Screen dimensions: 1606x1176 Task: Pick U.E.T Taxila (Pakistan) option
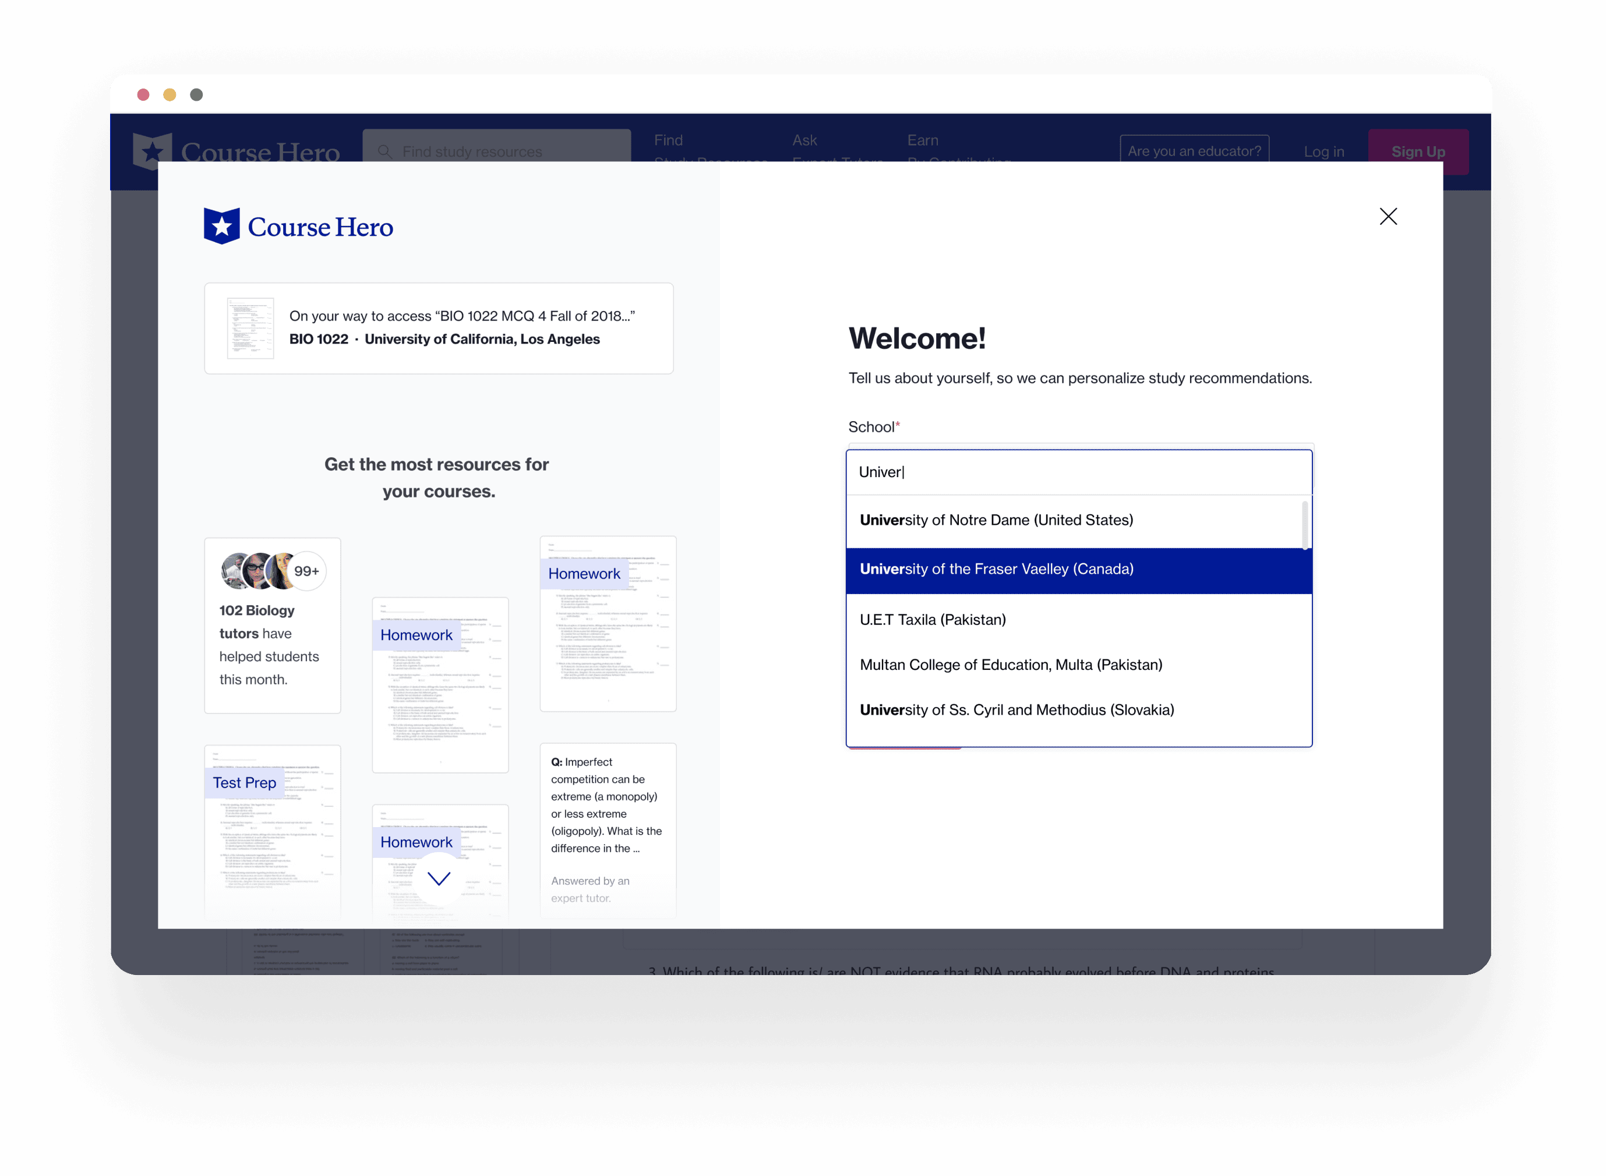[933, 620]
